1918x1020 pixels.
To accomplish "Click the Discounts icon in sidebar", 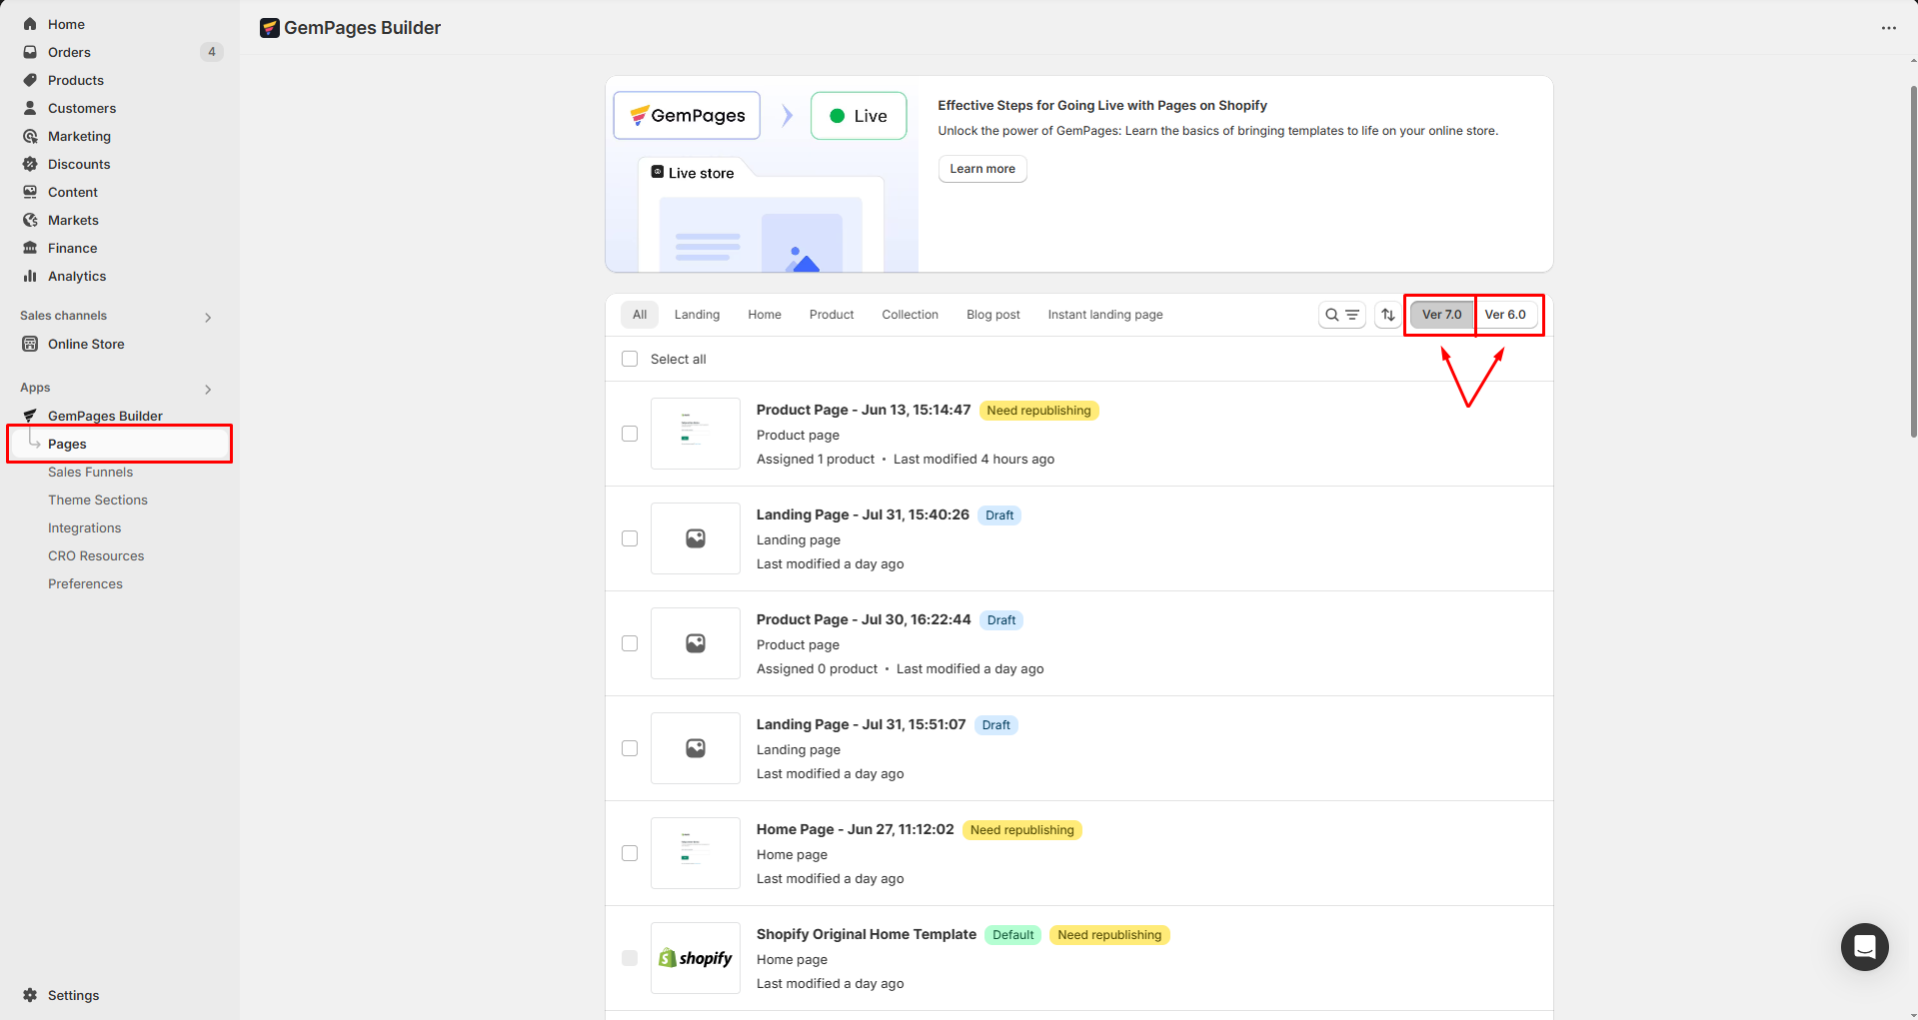I will pyautogui.click(x=30, y=164).
